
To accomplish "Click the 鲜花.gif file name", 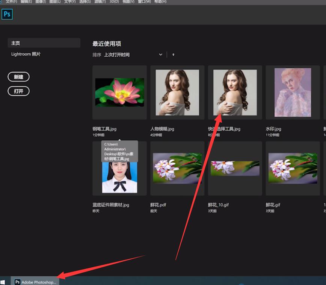I will point(273,205).
